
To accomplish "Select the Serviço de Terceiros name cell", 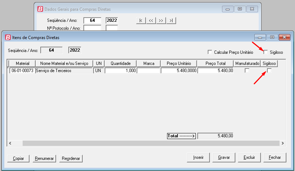I will click(x=64, y=71).
